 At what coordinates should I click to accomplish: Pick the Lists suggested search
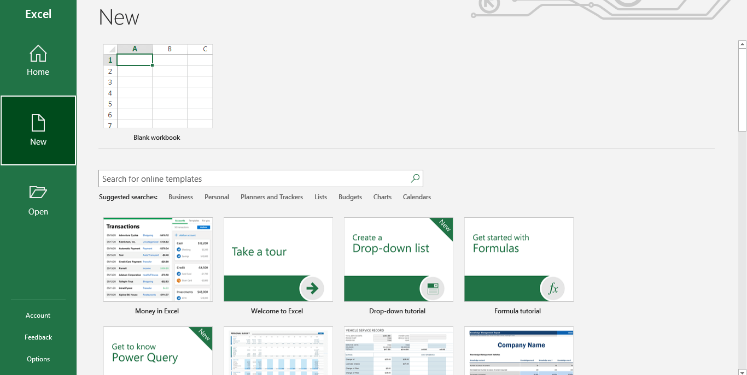(x=321, y=197)
